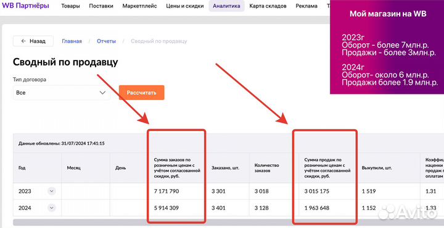The height and width of the screenshot is (228, 444).
Task: Open the Карта складов menu
Action: click(268, 6)
